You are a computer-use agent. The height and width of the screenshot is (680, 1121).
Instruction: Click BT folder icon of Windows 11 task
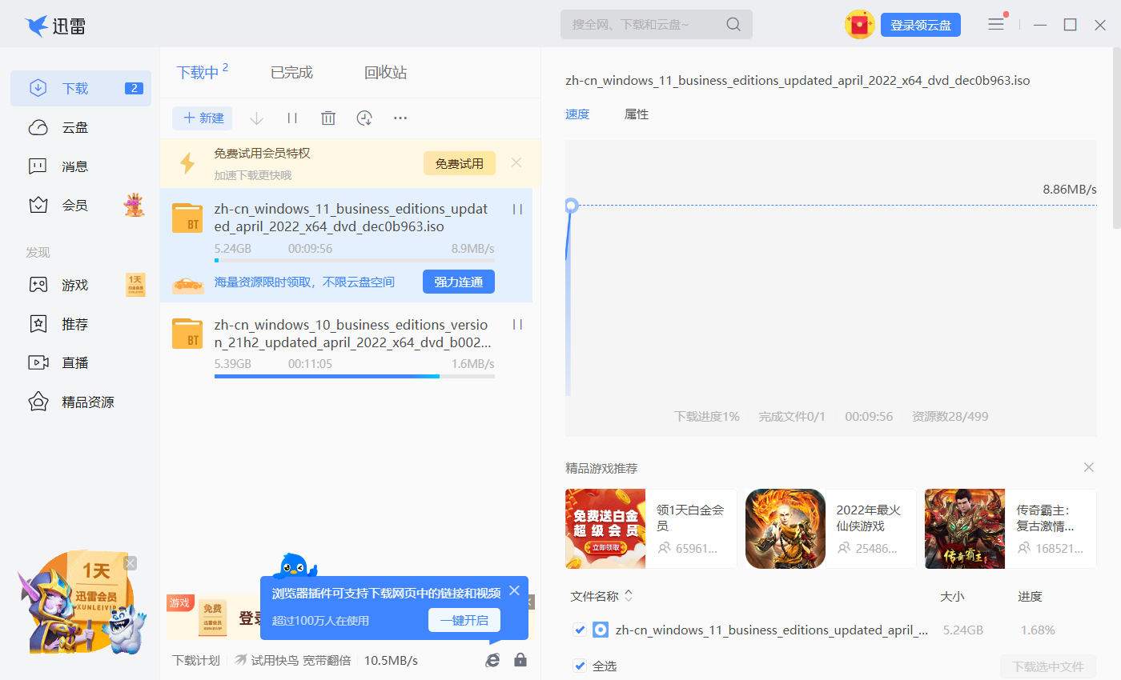187,218
